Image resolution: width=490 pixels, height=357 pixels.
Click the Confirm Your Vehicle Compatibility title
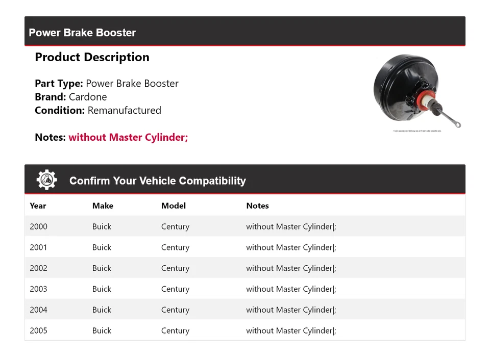(x=158, y=181)
